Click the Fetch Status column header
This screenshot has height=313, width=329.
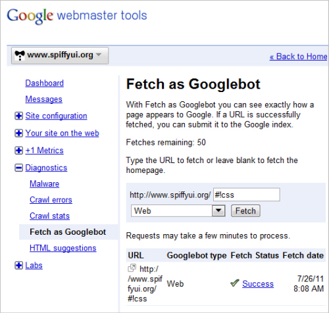tap(255, 256)
